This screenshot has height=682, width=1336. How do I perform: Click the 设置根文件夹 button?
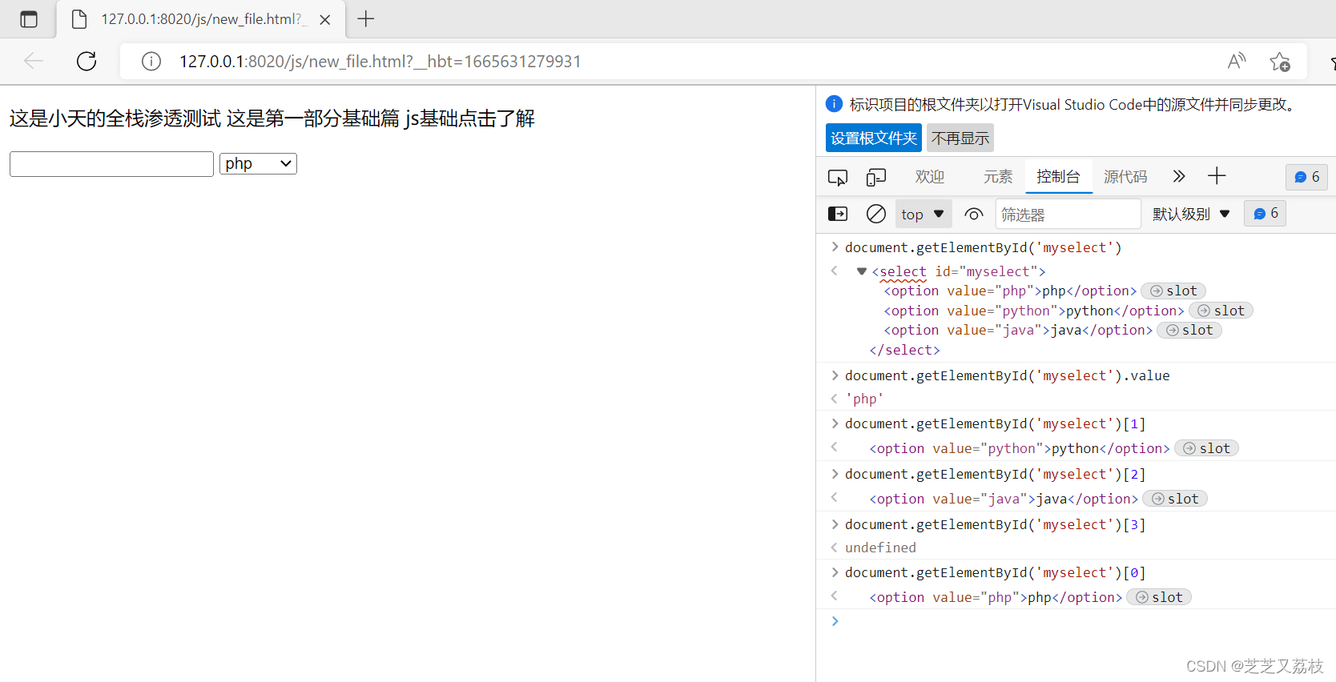(874, 138)
